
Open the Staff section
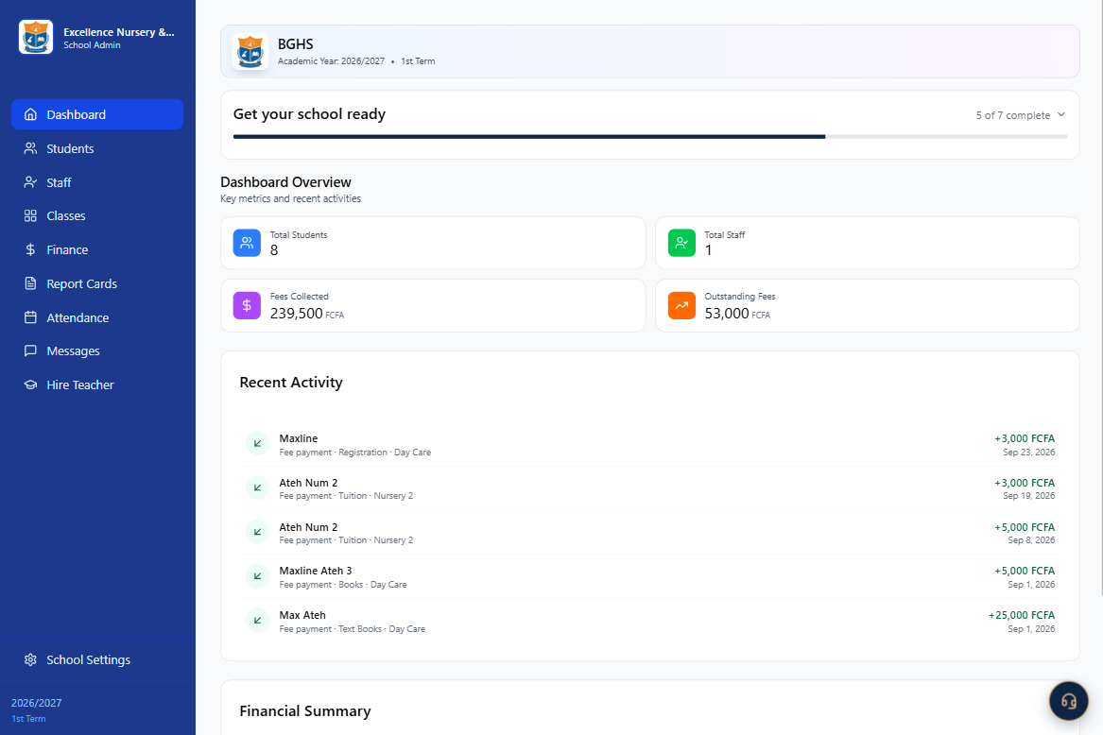[97, 182]
